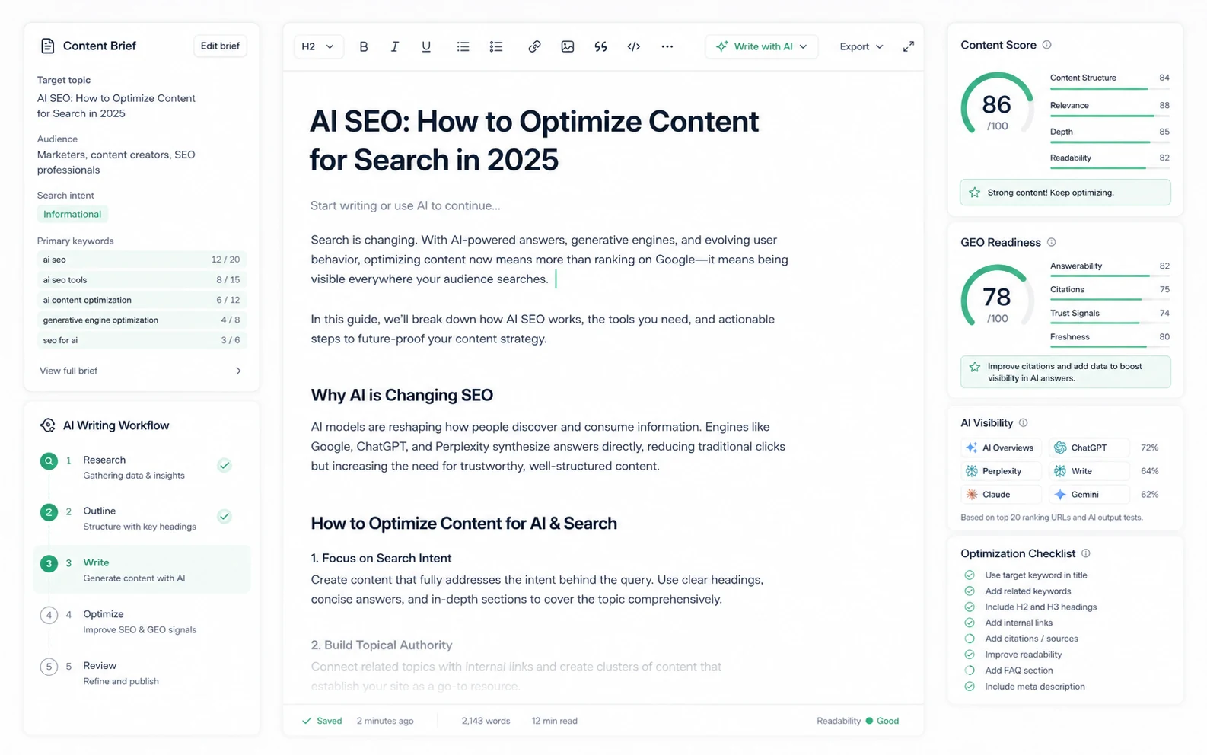Click the ChatGPT logo icon
1207x755 pixels.
(1059, 448)
